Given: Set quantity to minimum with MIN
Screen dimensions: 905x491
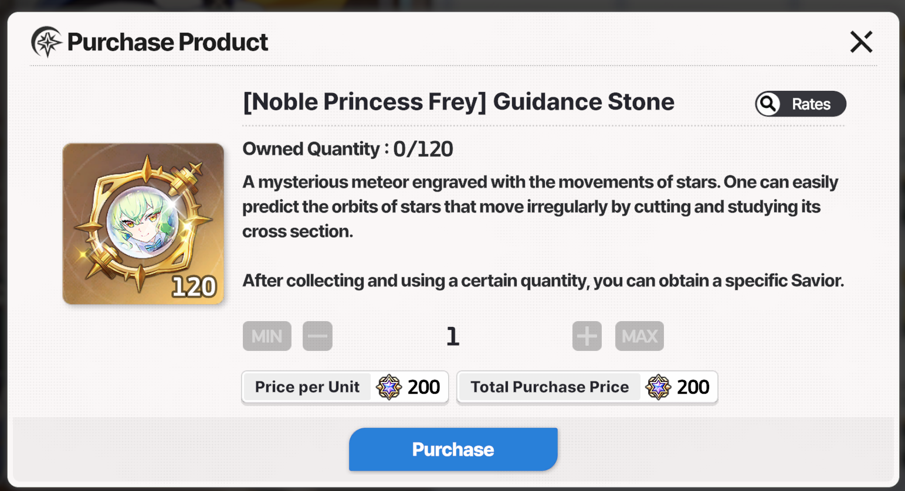Looking at the screenshot, I should 267,336.
